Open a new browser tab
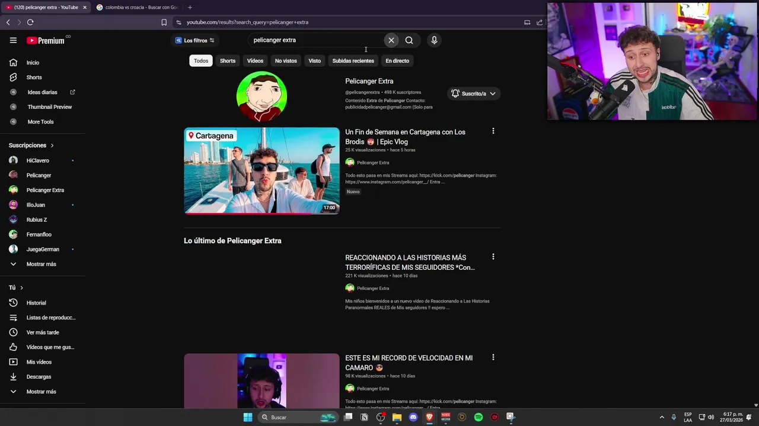 190,7
